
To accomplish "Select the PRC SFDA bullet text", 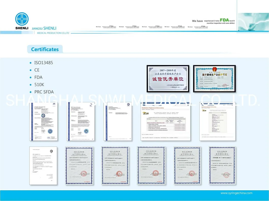I will click(x=44, y=92).
